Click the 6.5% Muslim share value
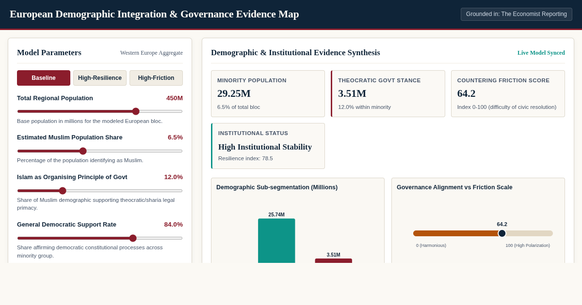The image size is (582, 305). tap(175, 137)
